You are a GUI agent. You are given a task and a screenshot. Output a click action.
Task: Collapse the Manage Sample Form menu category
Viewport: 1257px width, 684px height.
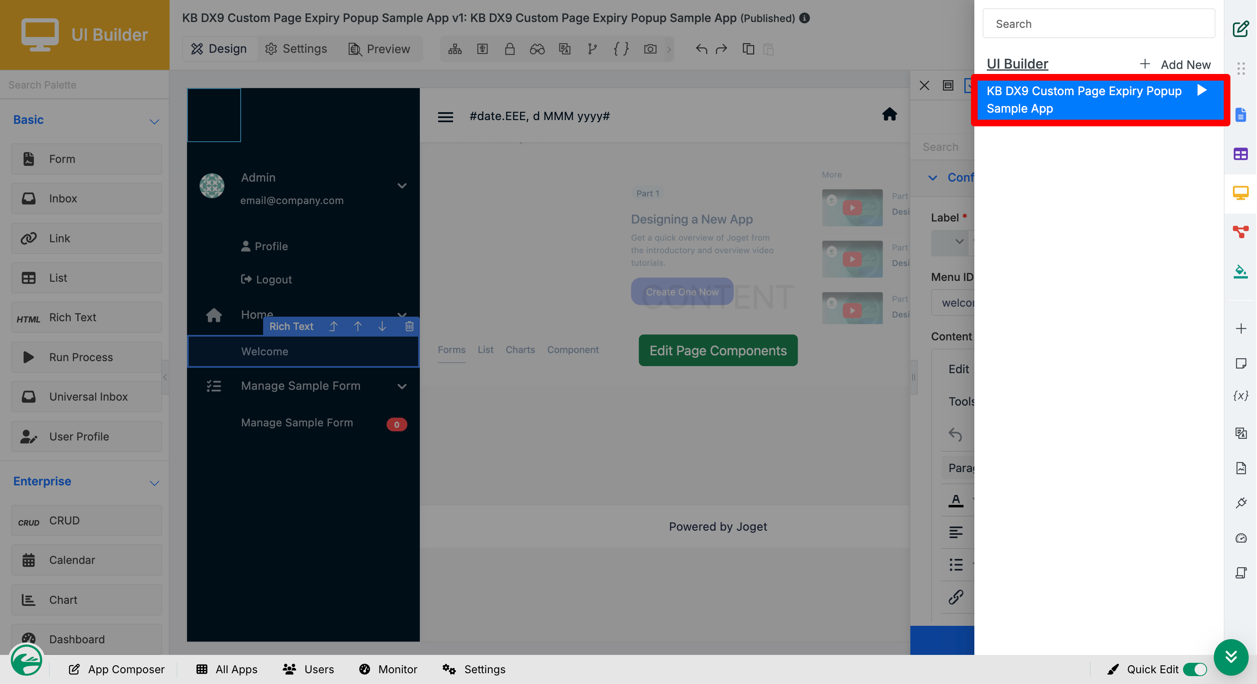pyautogui.click(x=402, y=386)
